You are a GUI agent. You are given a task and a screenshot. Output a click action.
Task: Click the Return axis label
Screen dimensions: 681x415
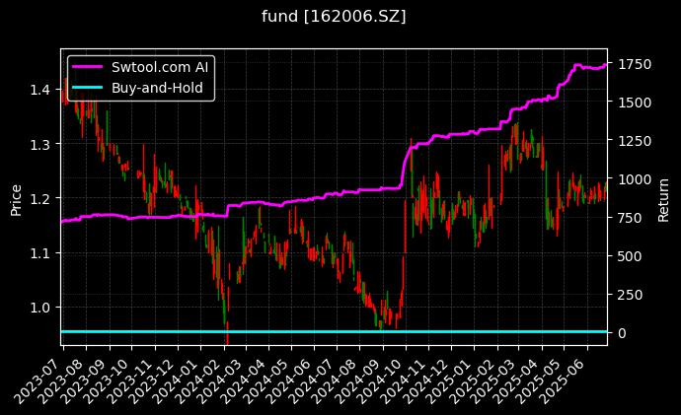click(663, 198)
